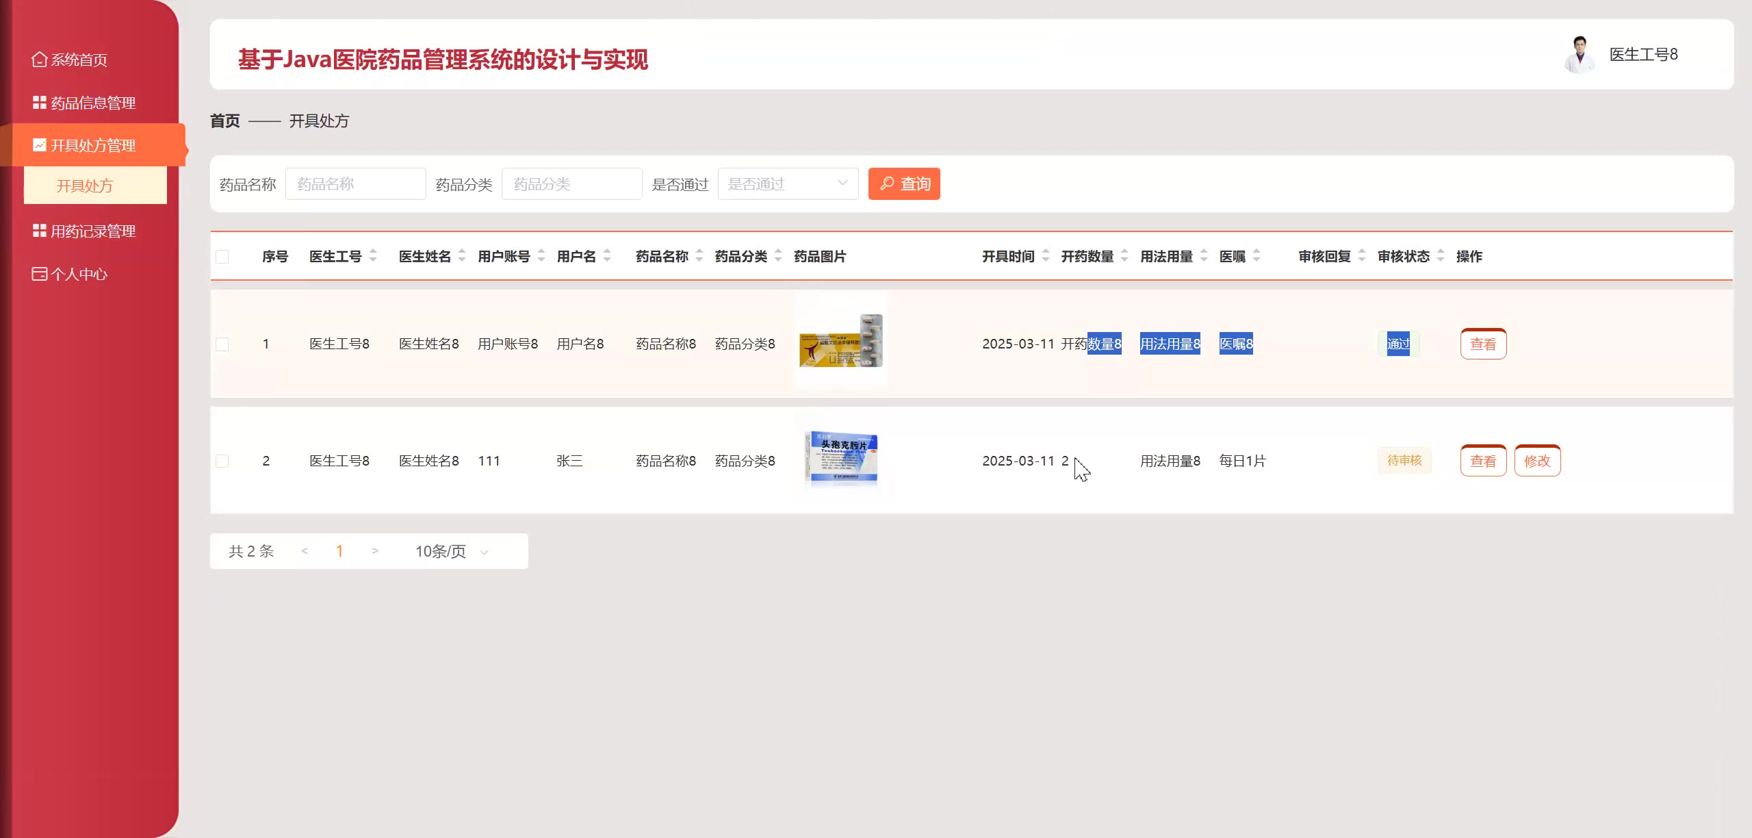Click the 查询 search button

[903, 183]
